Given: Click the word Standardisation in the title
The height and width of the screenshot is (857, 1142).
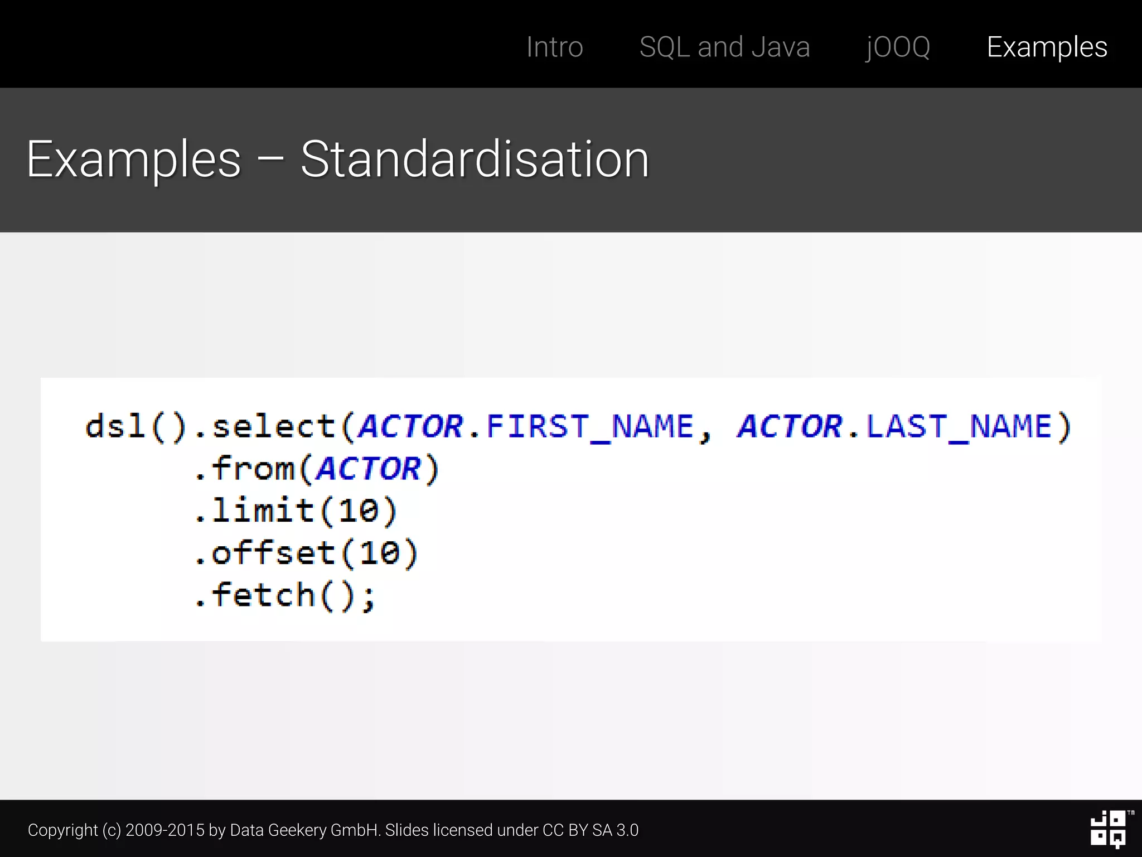Looking at the screenshot, I should pyautogui.click(x=475, y=160).
